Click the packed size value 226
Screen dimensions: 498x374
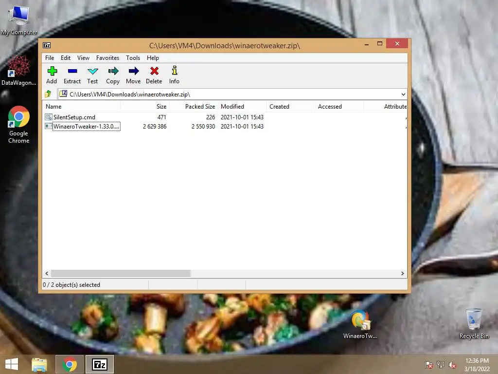211,117
